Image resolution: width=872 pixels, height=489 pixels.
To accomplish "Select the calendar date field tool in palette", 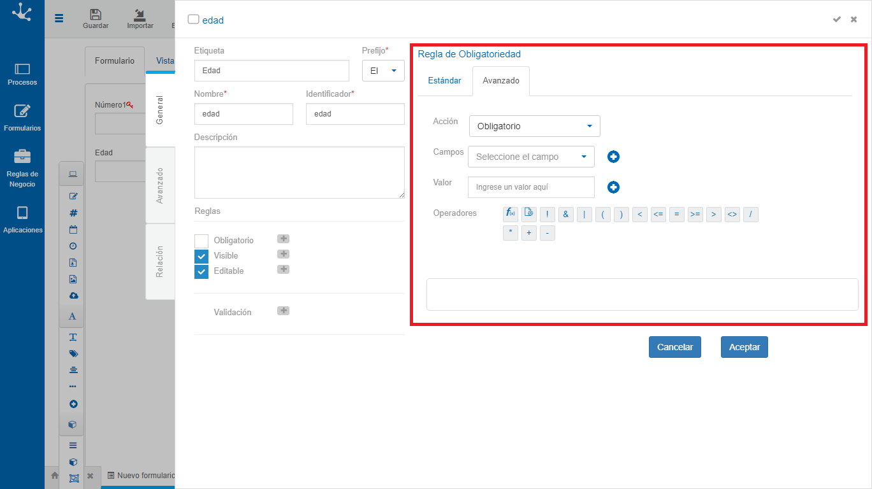I will click(73, 229).
